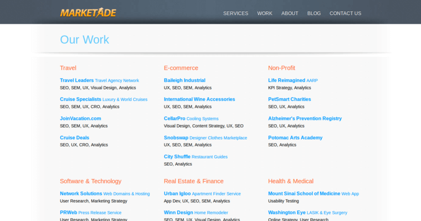
Task: Open Baileigh Industrial project
Action: [184, 80]
